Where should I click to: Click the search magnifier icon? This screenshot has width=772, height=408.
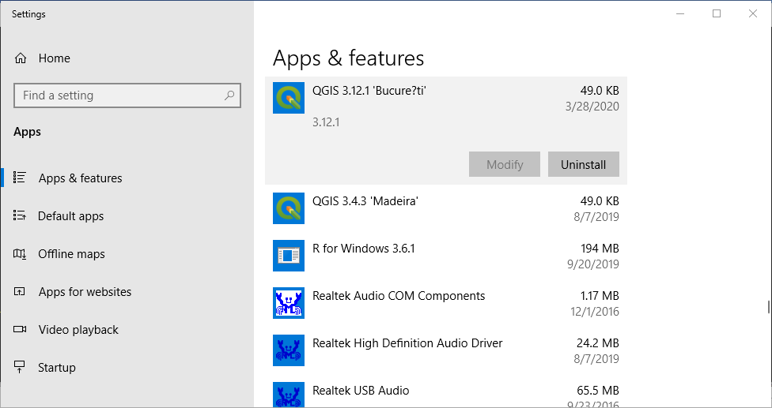click(x=229, y=95)
